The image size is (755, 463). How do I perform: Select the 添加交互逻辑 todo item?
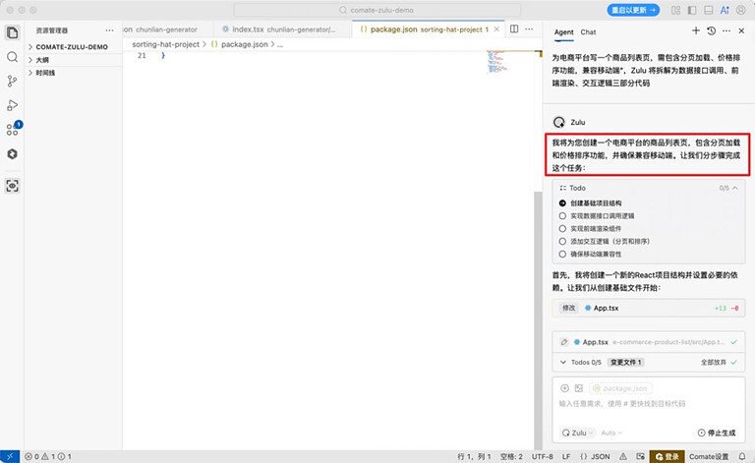[x=610, y=241]
